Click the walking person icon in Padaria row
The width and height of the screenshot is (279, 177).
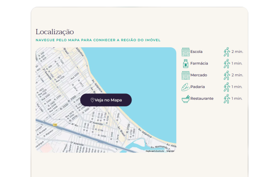[227, 87]
